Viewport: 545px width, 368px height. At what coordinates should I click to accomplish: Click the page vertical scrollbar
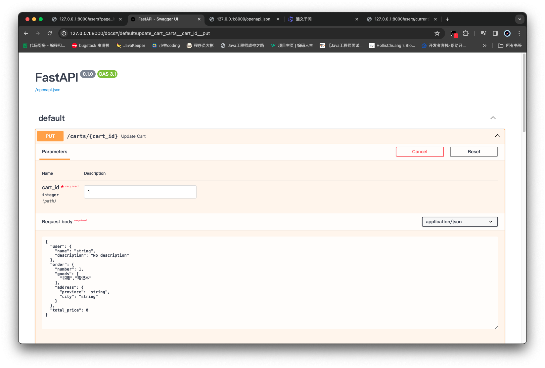pos(524,93)
